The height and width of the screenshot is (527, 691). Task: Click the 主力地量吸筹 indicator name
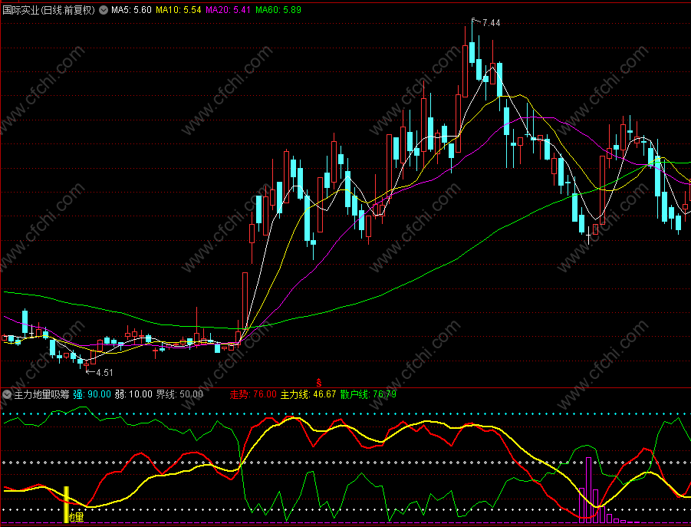[42, 394]
